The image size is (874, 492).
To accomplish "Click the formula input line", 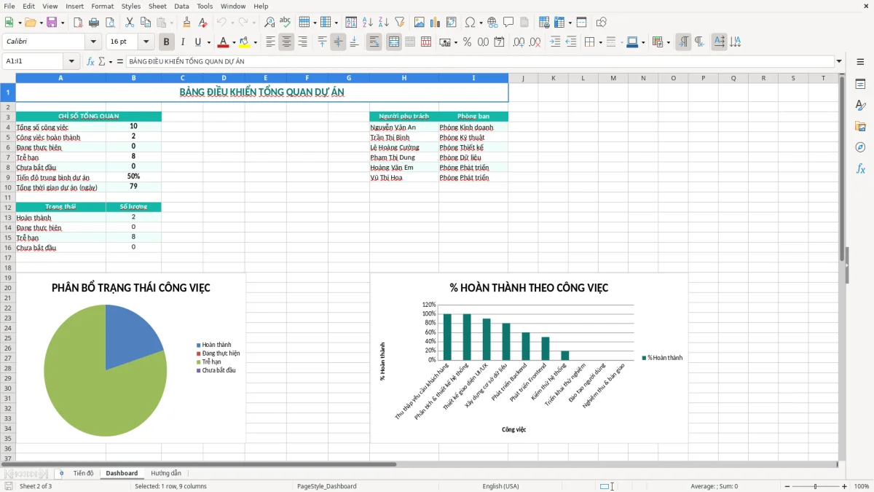I will click(479, 61).
